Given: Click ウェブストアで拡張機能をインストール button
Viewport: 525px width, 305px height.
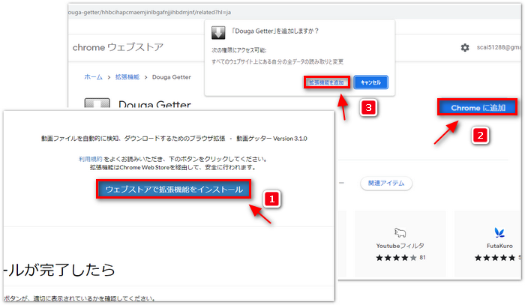Looking at the screenshot, I should 174,190.
